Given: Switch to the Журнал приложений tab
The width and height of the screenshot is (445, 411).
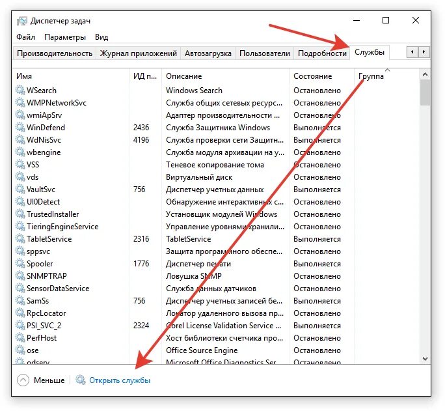Looking at the screenshot, I should pos(138,53).
